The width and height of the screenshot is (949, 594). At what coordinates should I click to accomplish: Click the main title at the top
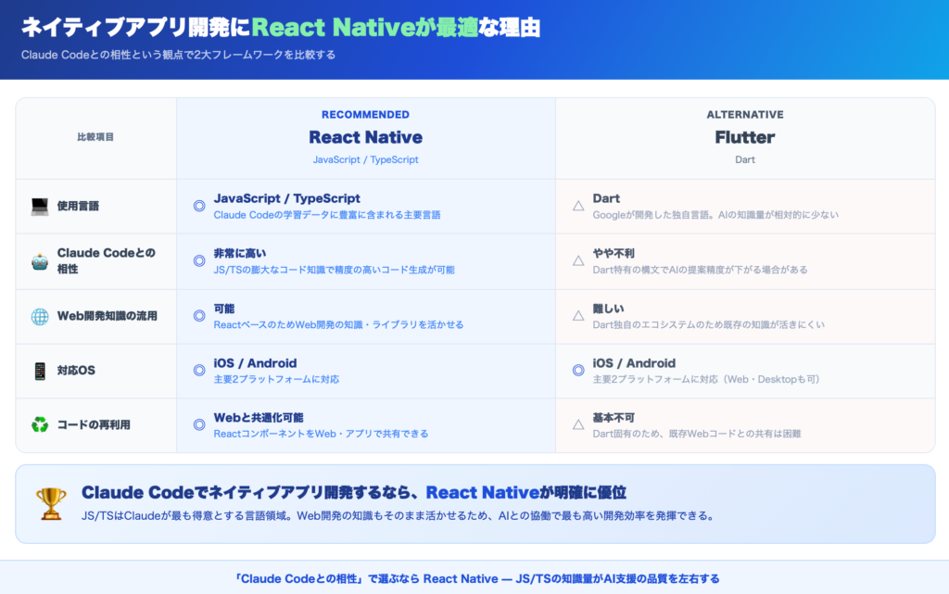click(281, 28)
